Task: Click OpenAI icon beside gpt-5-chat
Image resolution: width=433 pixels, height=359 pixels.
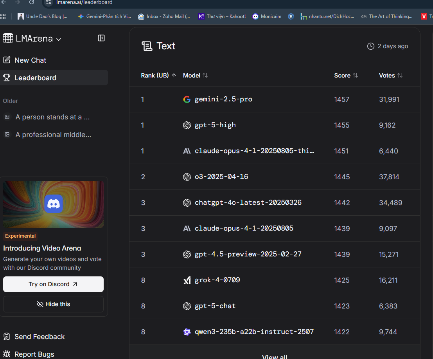Action: 187,306
